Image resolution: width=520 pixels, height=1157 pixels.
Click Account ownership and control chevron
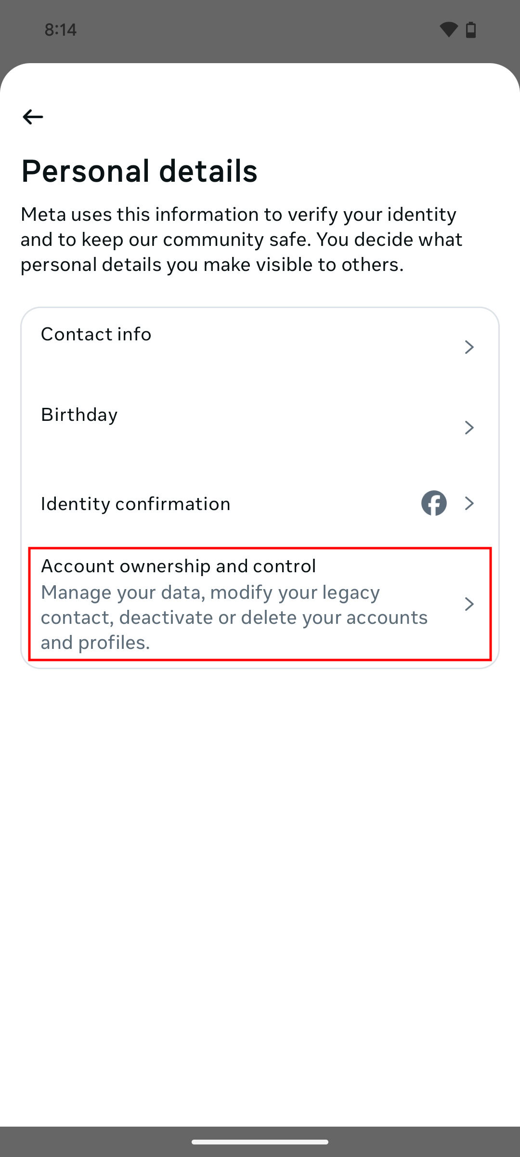tap(469, 604)
